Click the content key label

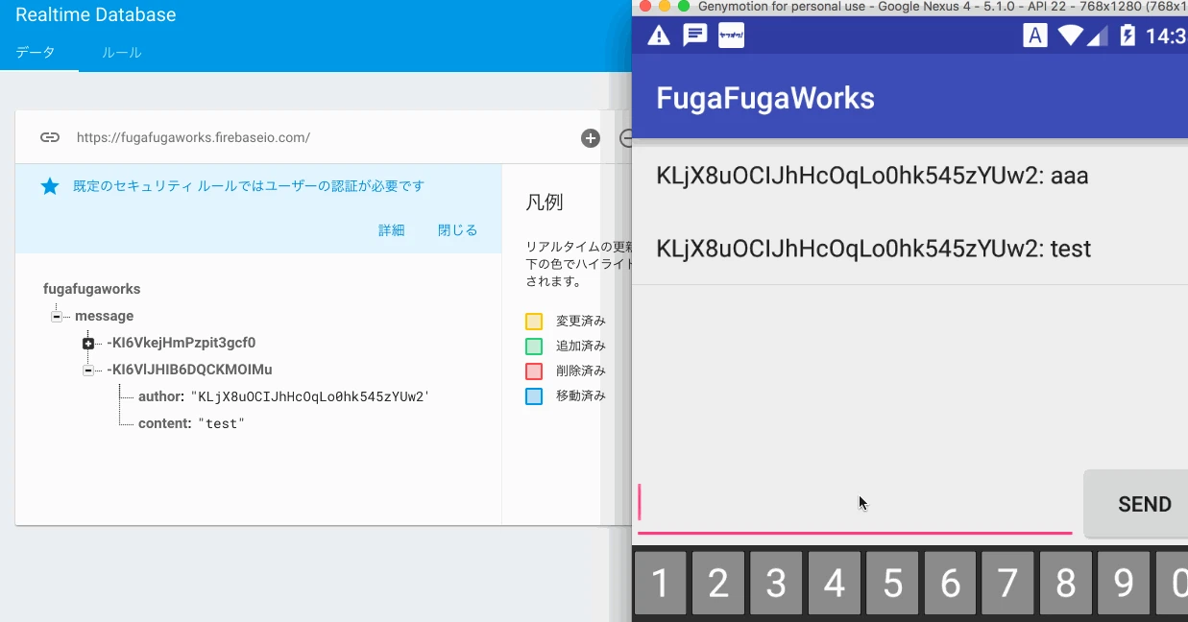[x=165, y=423]
